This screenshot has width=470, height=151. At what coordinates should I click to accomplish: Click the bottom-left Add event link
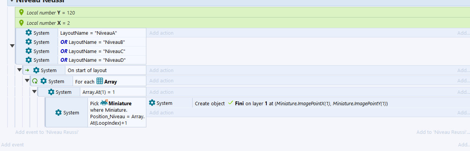tap(13, 145)
